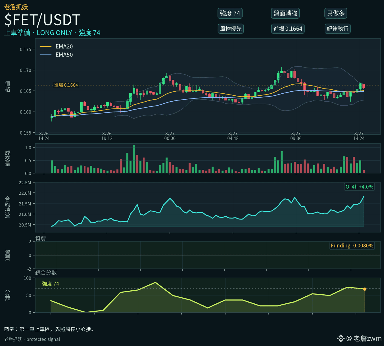Click the @ 老詹zwm handle

[364, 338]
